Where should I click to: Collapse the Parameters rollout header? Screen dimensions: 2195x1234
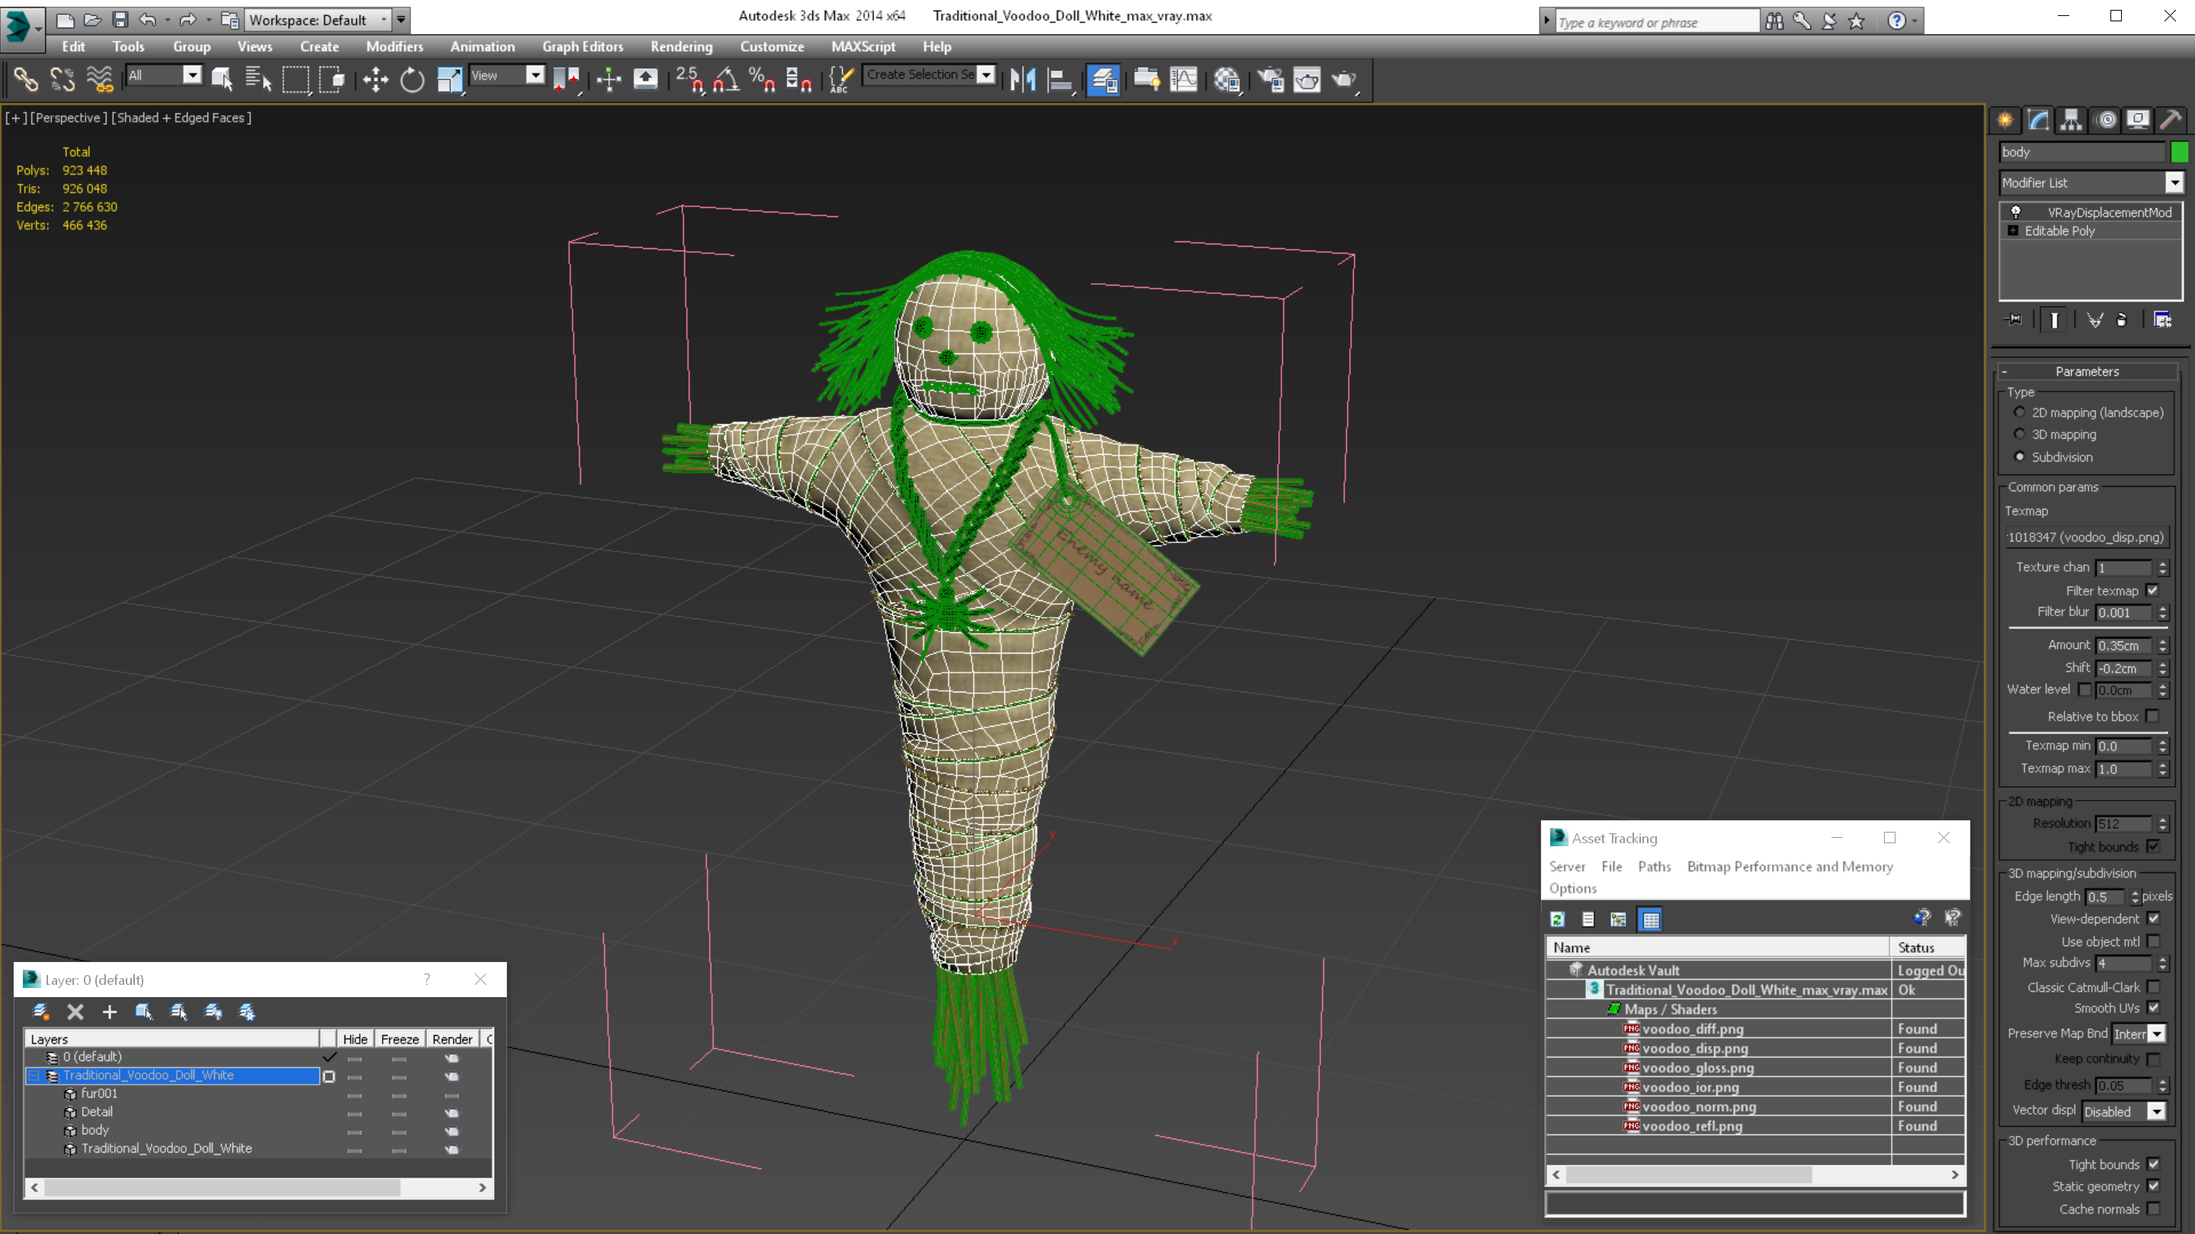point(2087,371)
